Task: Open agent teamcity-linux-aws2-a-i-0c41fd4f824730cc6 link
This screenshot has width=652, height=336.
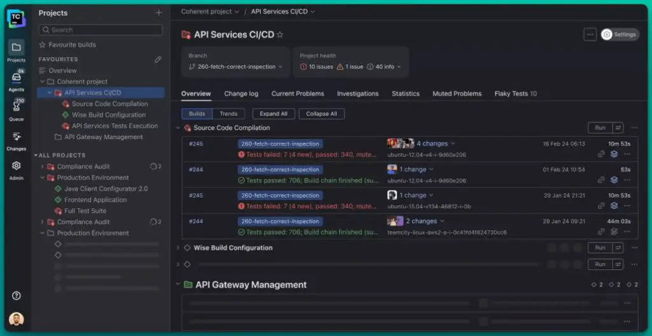Action: coord(447,232)
